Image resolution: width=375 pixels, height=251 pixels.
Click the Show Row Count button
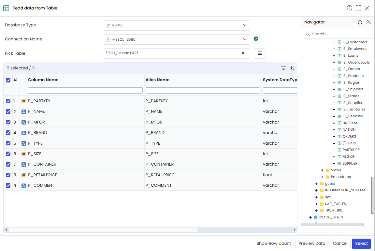274,244
